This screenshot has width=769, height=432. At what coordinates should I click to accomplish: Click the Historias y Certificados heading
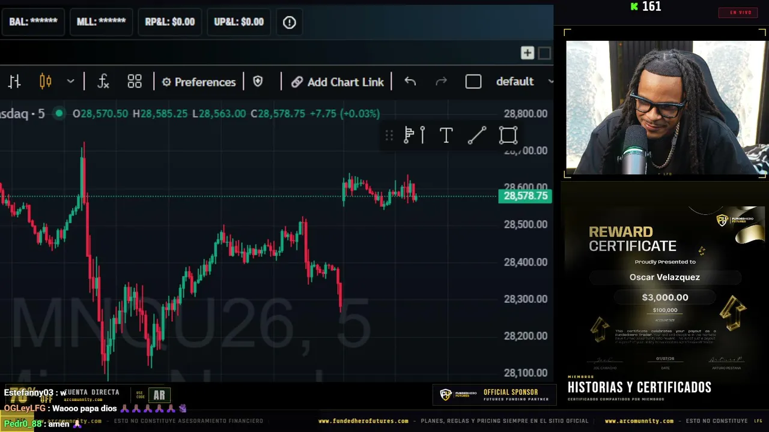(639, 388)
